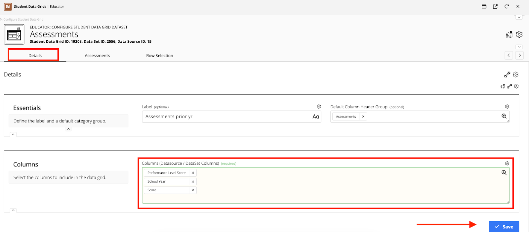Viewport: 529px width, 232px height.
Task: Click the gear icon above Label field
Action: click(x=319, y=107)
